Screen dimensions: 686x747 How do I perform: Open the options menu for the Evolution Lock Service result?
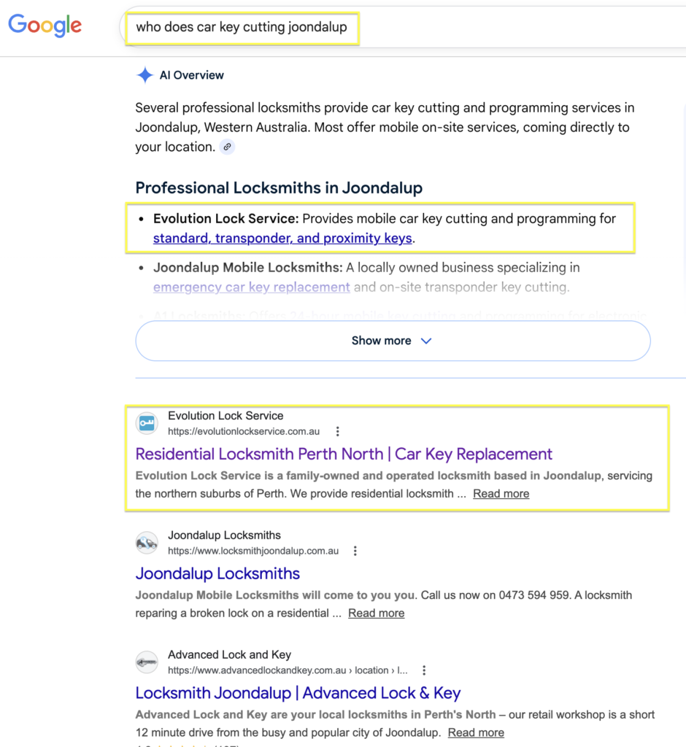click(x=337, y=432)
